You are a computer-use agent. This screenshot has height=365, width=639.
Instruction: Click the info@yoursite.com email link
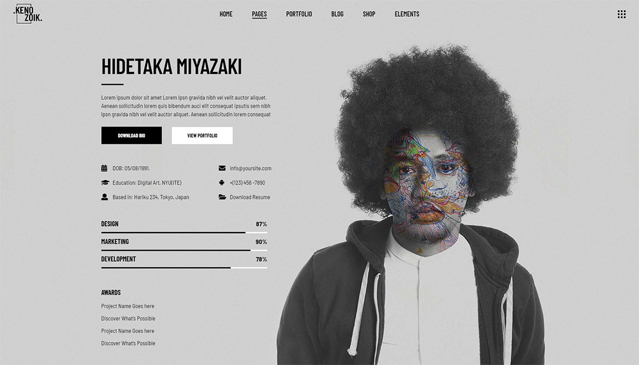250,168
